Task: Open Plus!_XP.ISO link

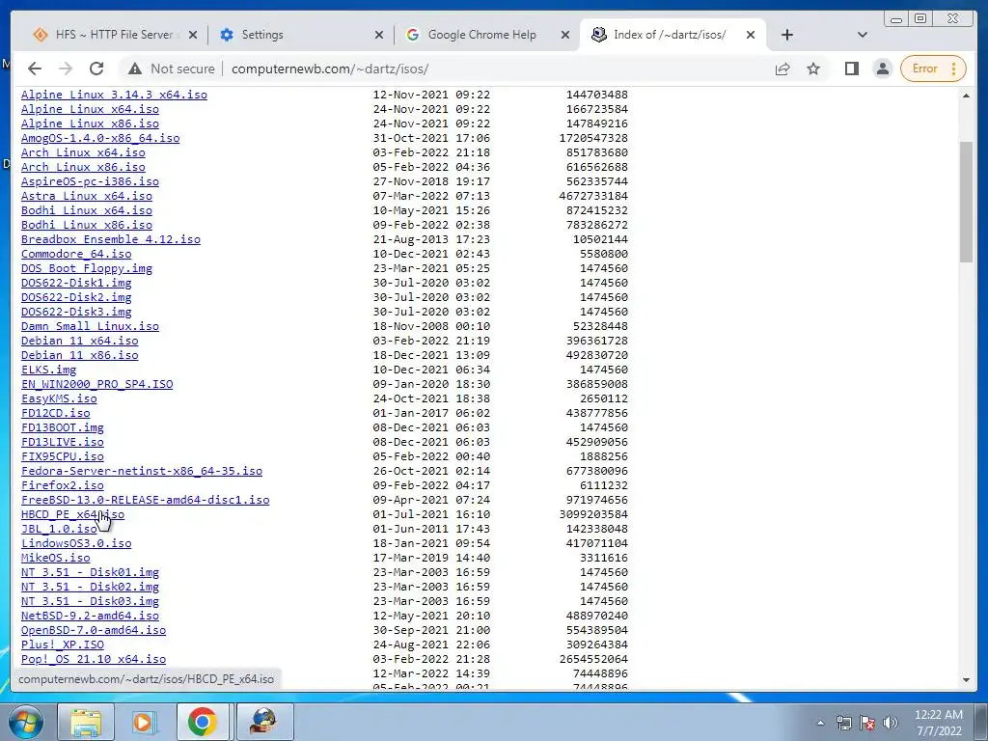Action: tap(63, 645)
